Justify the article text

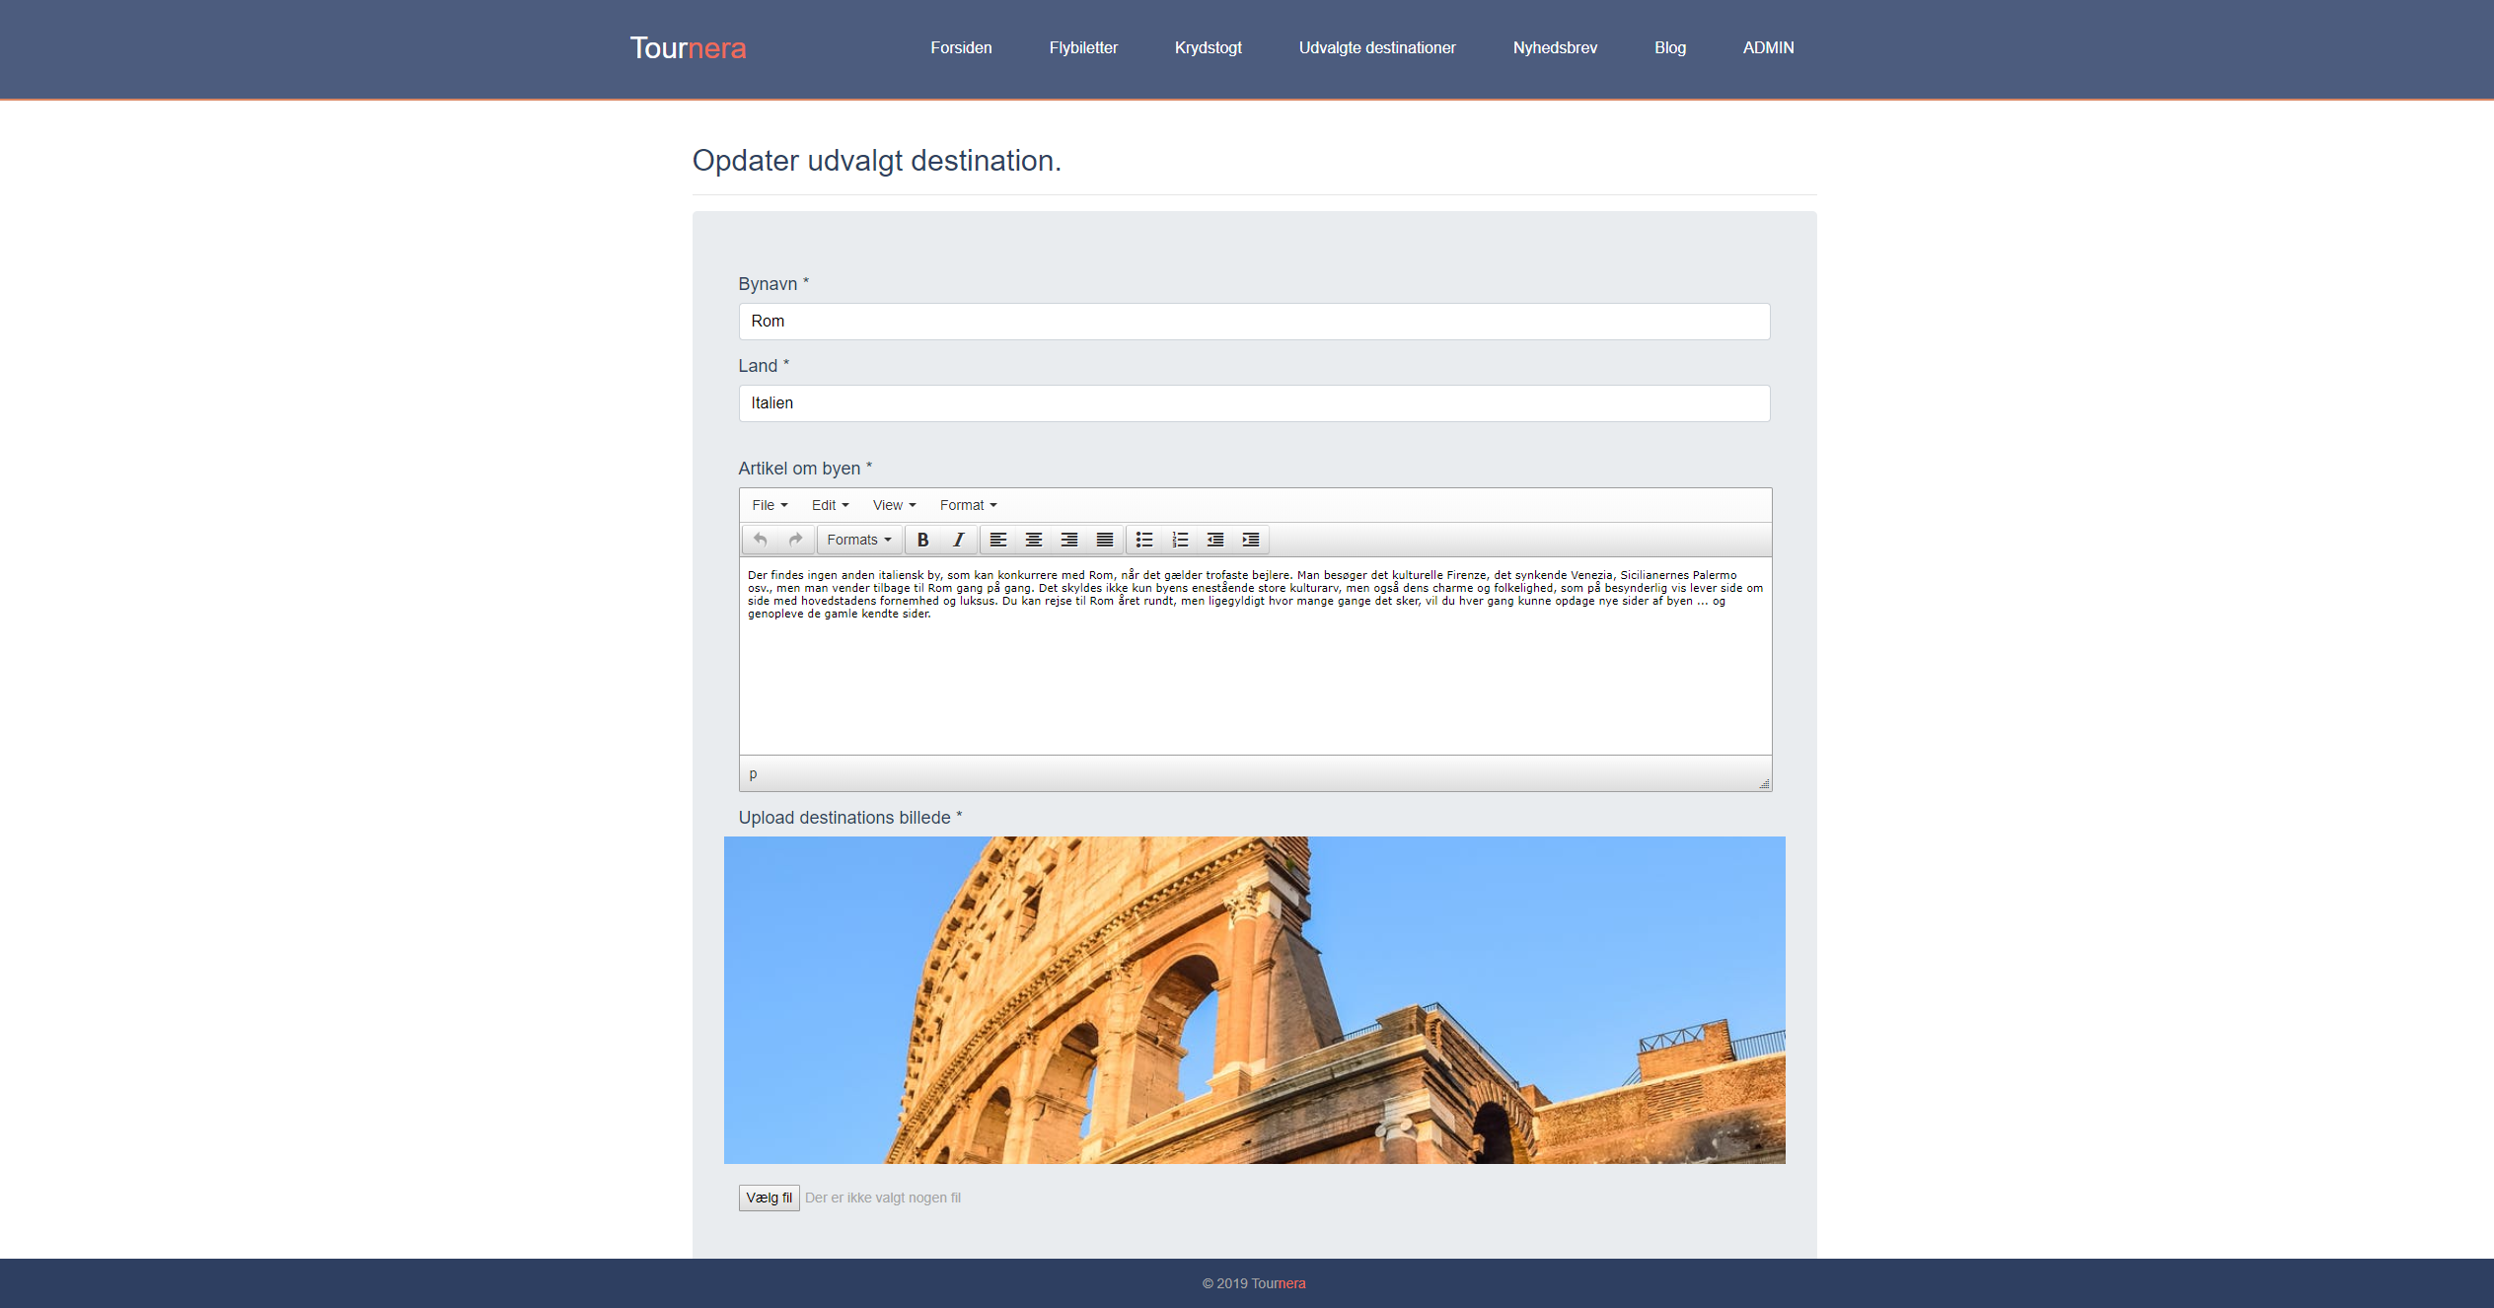[x=1105, y=540]
